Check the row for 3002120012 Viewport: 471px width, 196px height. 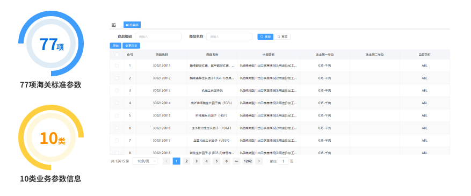click(x=117, y=78)
